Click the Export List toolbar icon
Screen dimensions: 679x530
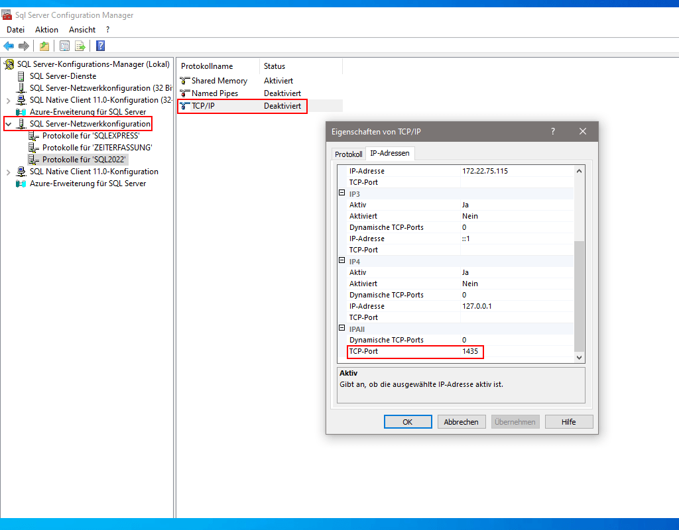point(80,46)
